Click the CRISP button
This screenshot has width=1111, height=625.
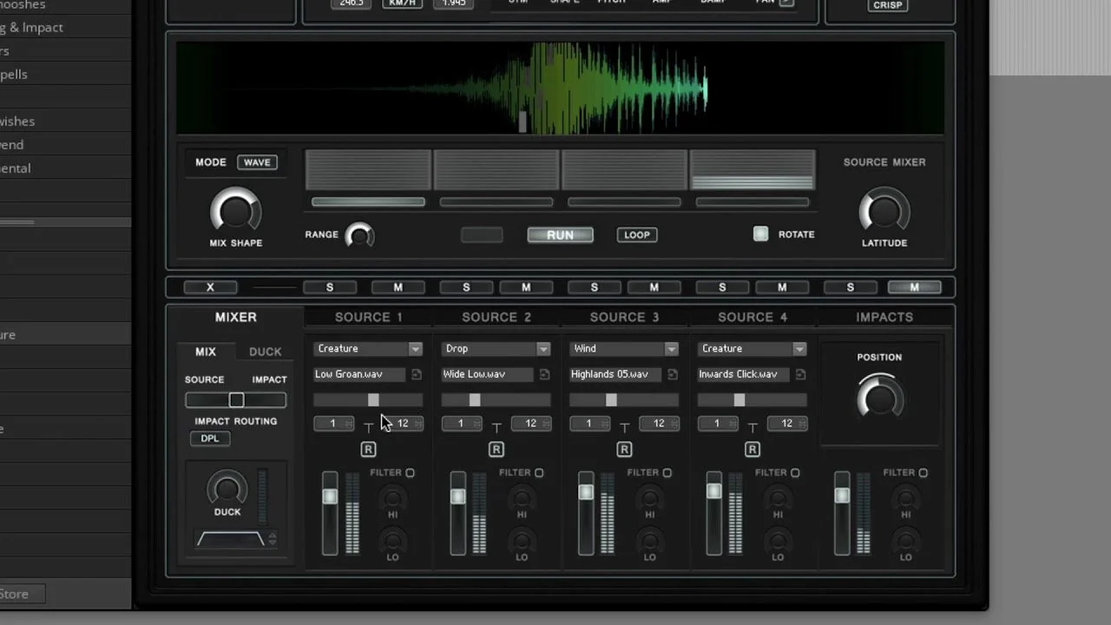(x=886, y=5)
